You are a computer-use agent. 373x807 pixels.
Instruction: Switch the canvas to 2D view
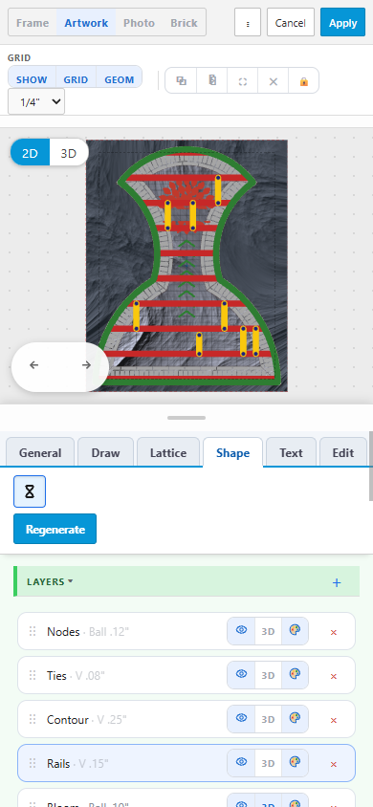(x=30, y=153)
